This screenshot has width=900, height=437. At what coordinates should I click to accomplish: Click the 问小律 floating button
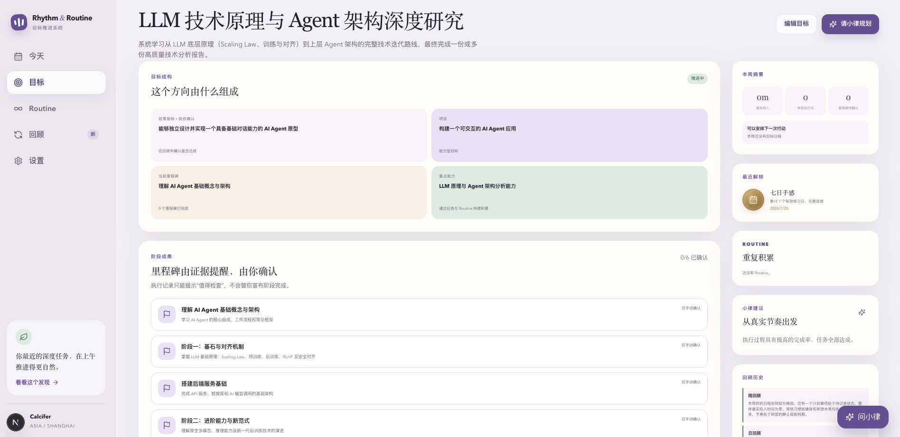click(862, 417)
